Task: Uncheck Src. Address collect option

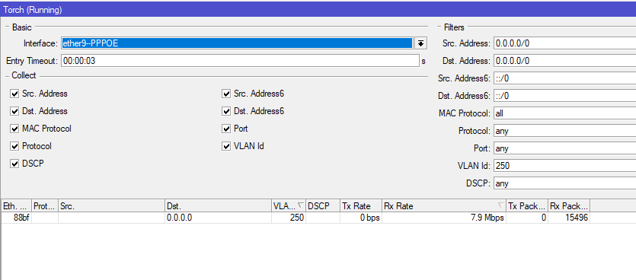Action: coord(14,94)
